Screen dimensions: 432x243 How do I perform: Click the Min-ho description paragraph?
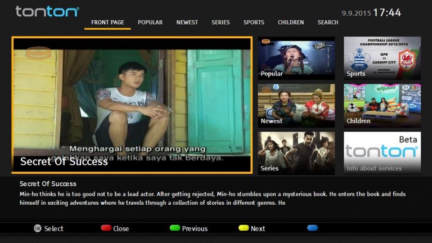tap(213, 199)
